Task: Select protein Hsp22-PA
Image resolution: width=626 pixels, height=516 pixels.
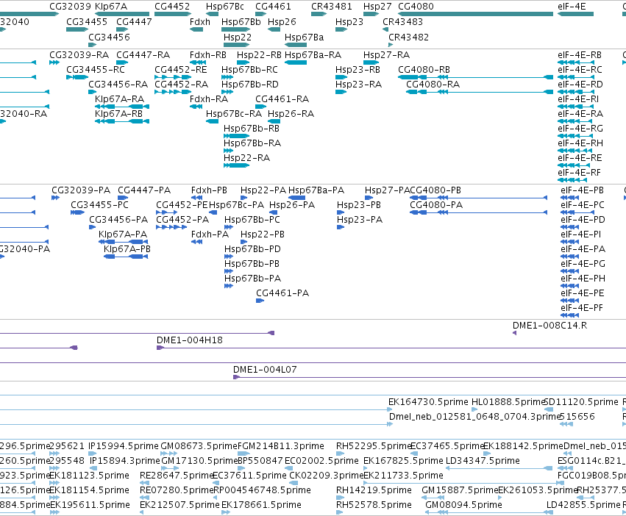Action: coord(263,190)
